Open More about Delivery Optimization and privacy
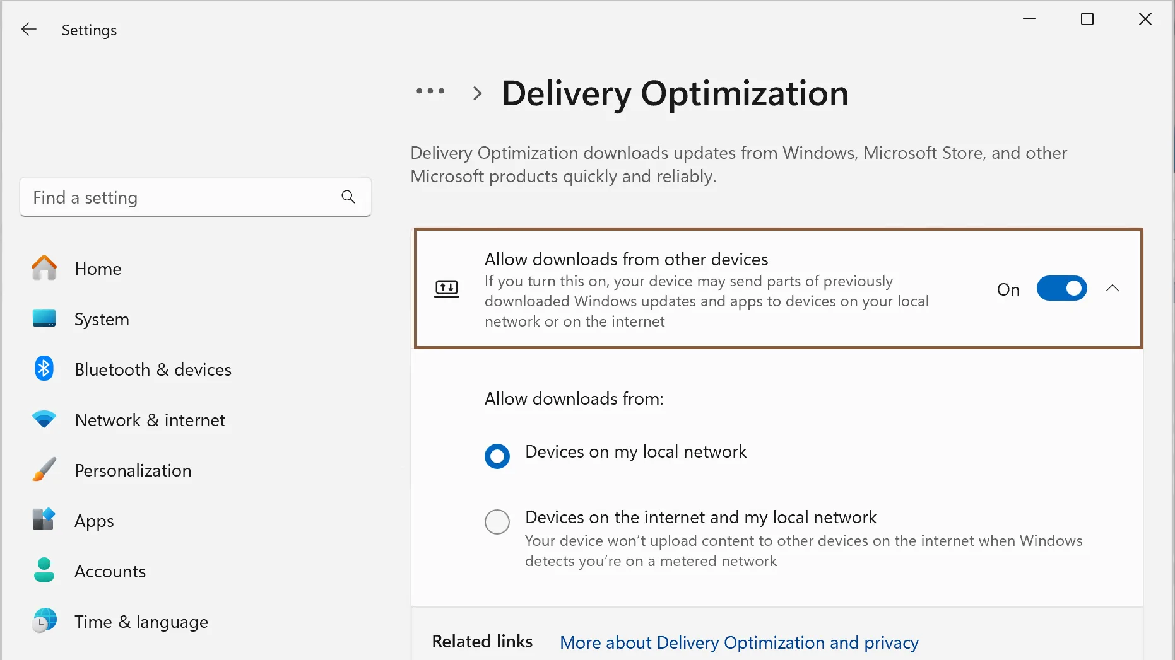The image size is (1175, 660). pyautogui.click(x=739, y=642)
